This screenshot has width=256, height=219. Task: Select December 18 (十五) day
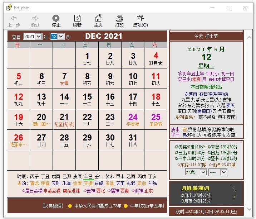[156, 99]
